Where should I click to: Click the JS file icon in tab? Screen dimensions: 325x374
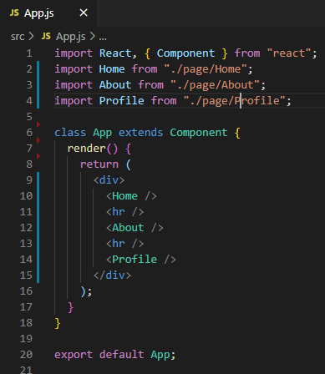(x=14, y=13)
